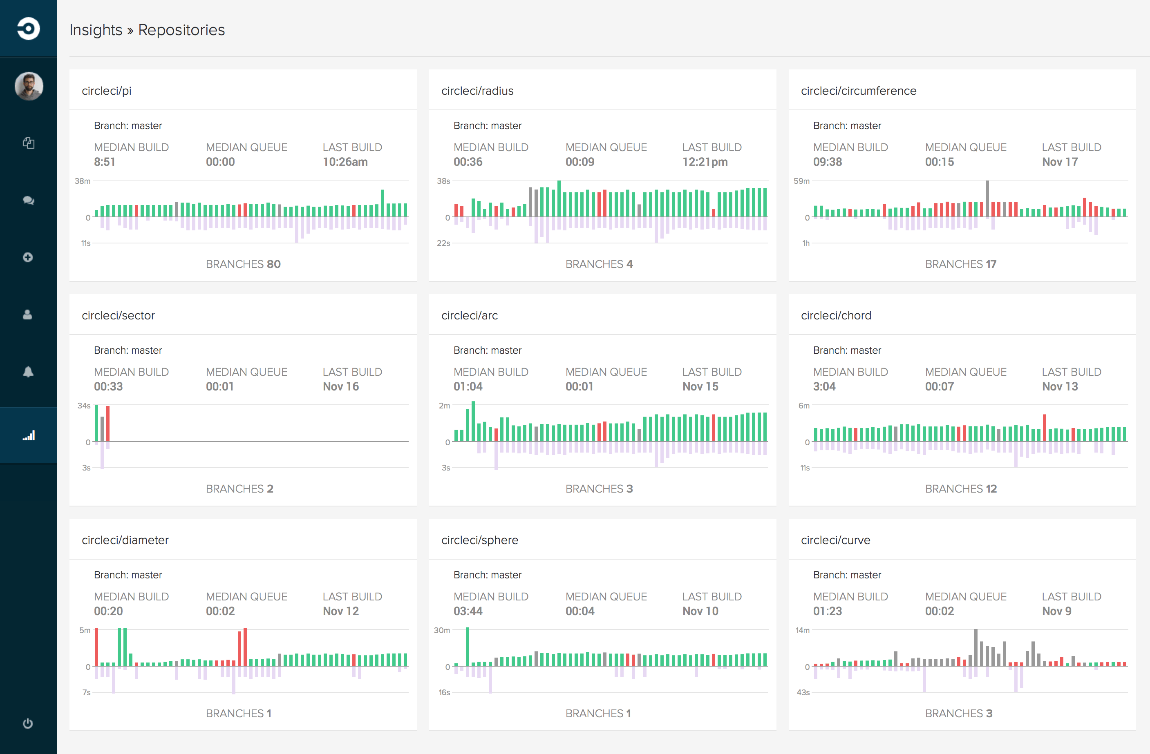Viewport: 1150px width, 754px height.
Task: Open the chat bubbles sidebar icon
Action: click(x=29, y=201)
